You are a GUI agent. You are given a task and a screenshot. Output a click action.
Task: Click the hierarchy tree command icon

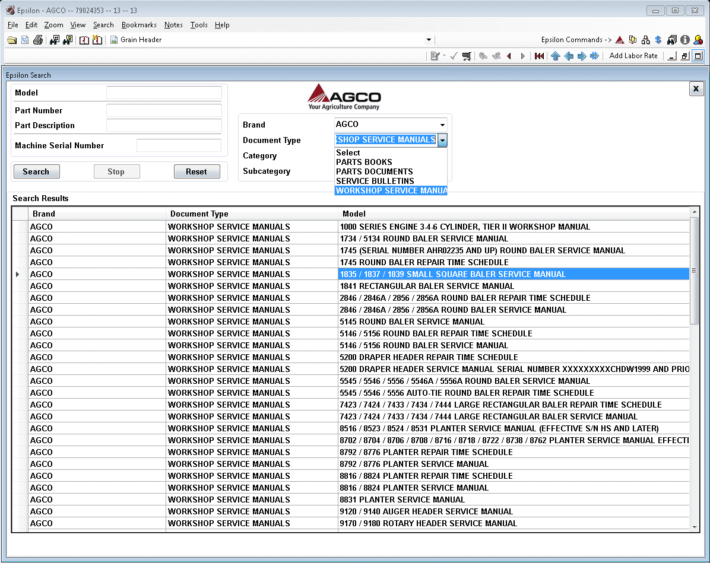646,40
